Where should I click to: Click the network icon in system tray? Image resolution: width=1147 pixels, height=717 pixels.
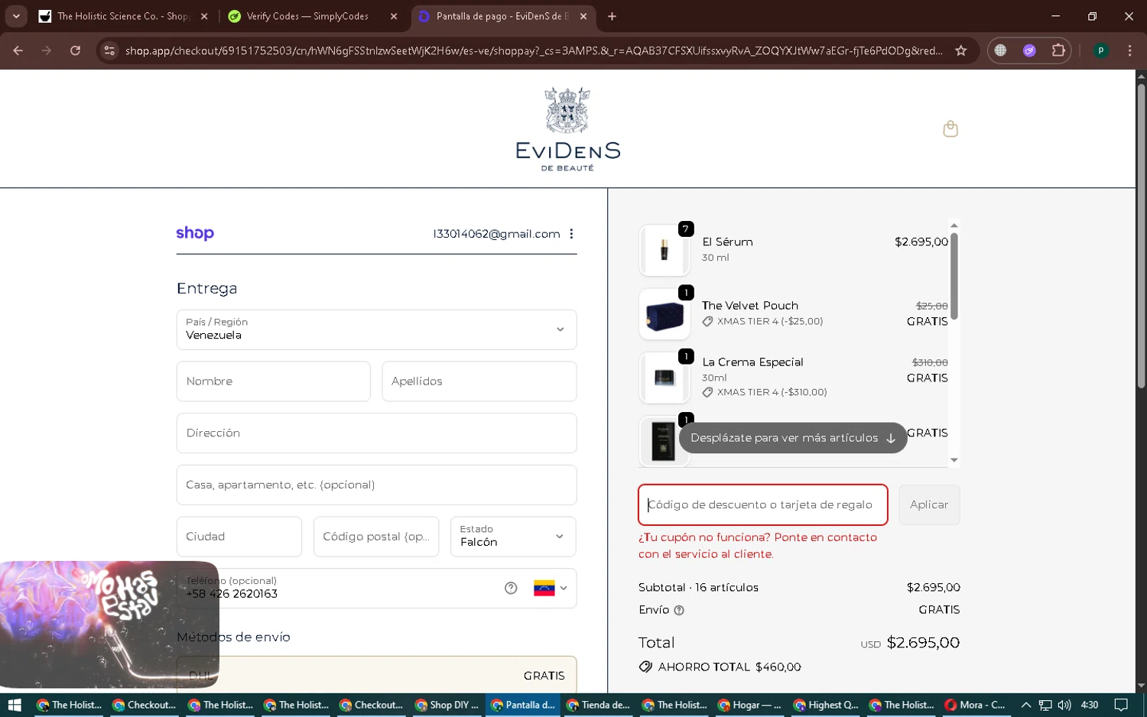[1045, 705]
